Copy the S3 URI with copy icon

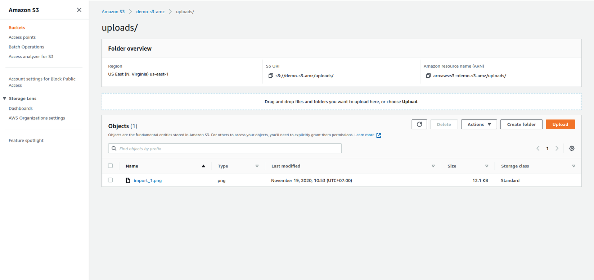coord(271,76)
